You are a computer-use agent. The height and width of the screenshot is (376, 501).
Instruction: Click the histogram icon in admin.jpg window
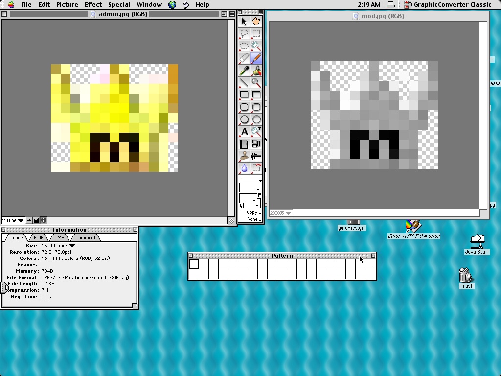(36, 220)
